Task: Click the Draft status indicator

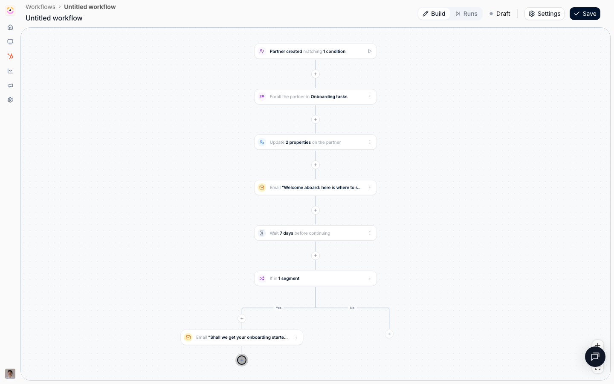Action: pos(500,14)
